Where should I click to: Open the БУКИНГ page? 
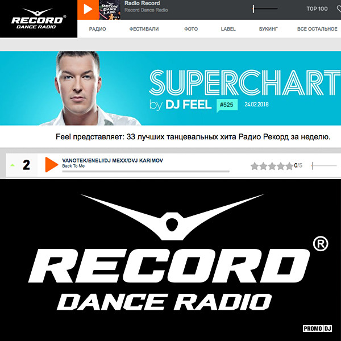(268, 29)
